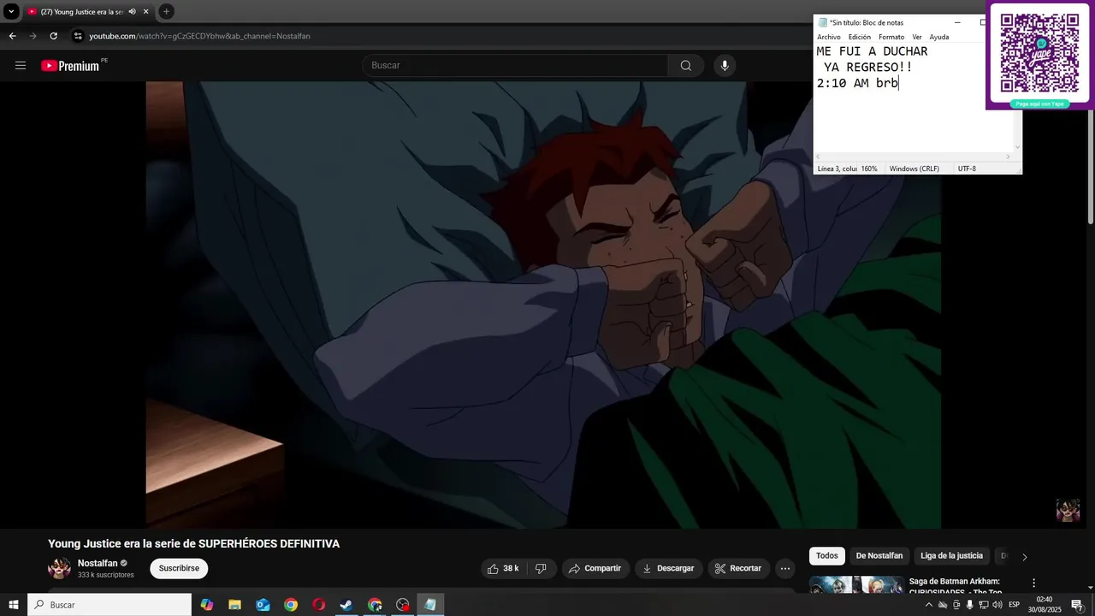Download the video with Descargar
This screenshot has height=616, width=1095.
click(669, 568)
